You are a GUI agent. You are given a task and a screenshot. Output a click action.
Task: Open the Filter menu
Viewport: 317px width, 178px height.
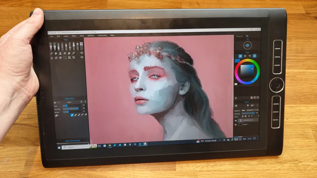click(74, 36)
